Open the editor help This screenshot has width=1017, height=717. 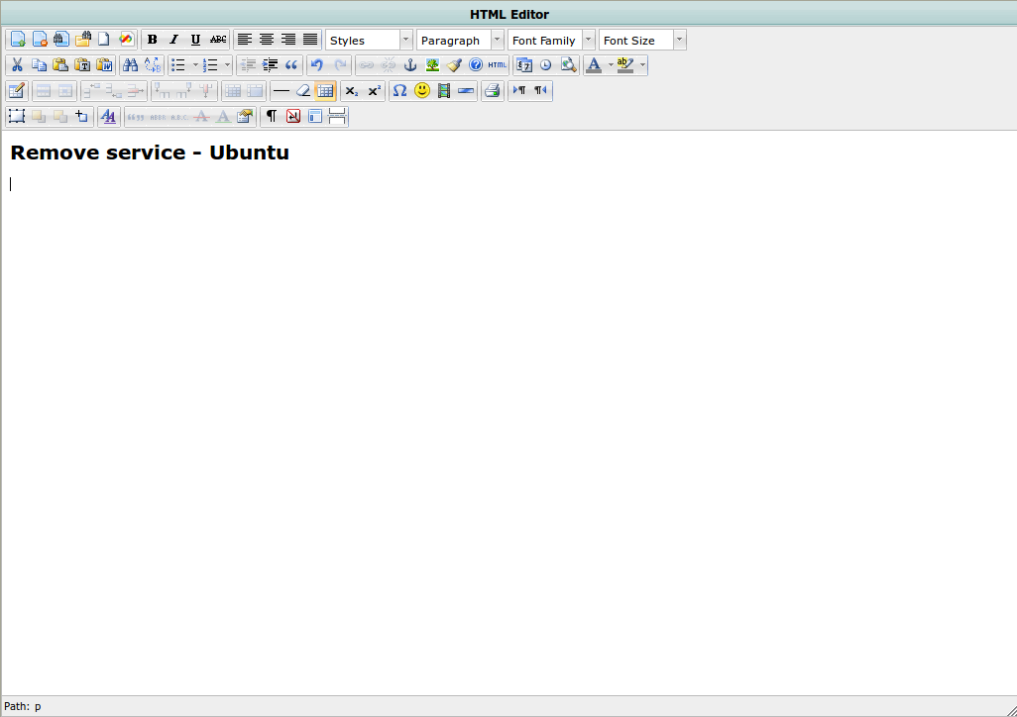click(x=476, y=64)
